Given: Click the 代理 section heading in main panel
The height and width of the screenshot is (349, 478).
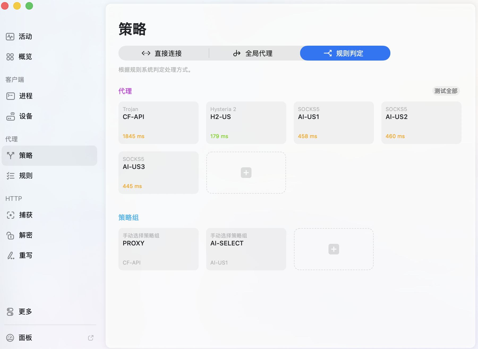Looking at the screenshot, I should pos(125,91).
